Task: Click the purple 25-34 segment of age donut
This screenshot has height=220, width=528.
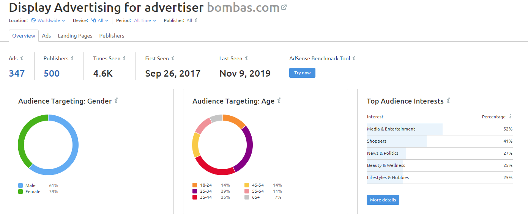Action: [x=249, y=148]
